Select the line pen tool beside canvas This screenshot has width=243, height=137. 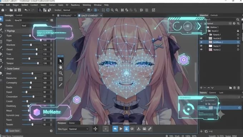61,85
